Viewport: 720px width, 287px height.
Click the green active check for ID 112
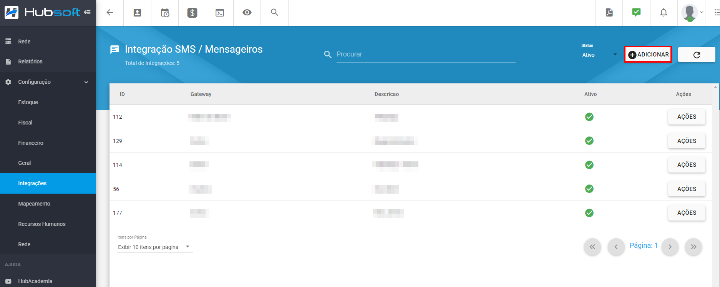pyautogui.click(x=589, y=117)
